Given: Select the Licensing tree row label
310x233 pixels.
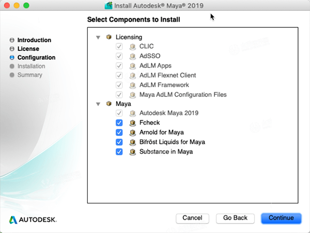Looking at the screenshot, I should (x=129, y=37).
